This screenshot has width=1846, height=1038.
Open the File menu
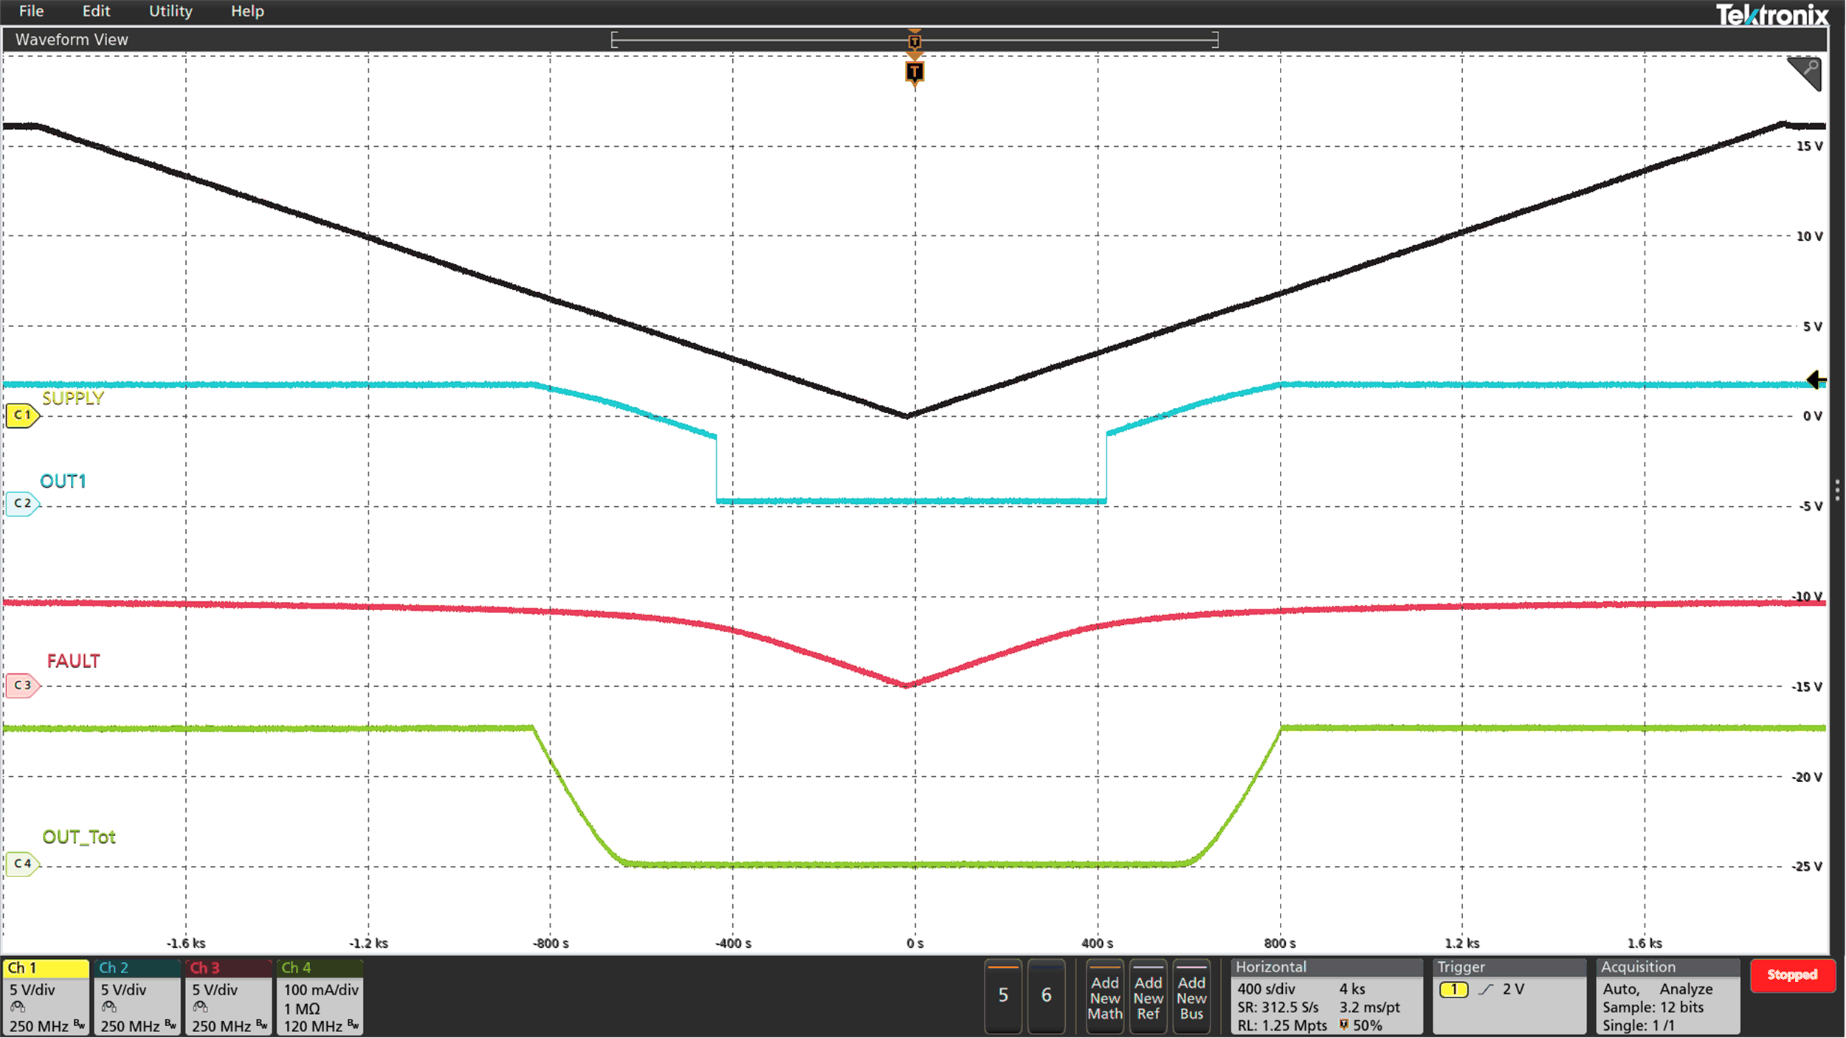(31, 11)
